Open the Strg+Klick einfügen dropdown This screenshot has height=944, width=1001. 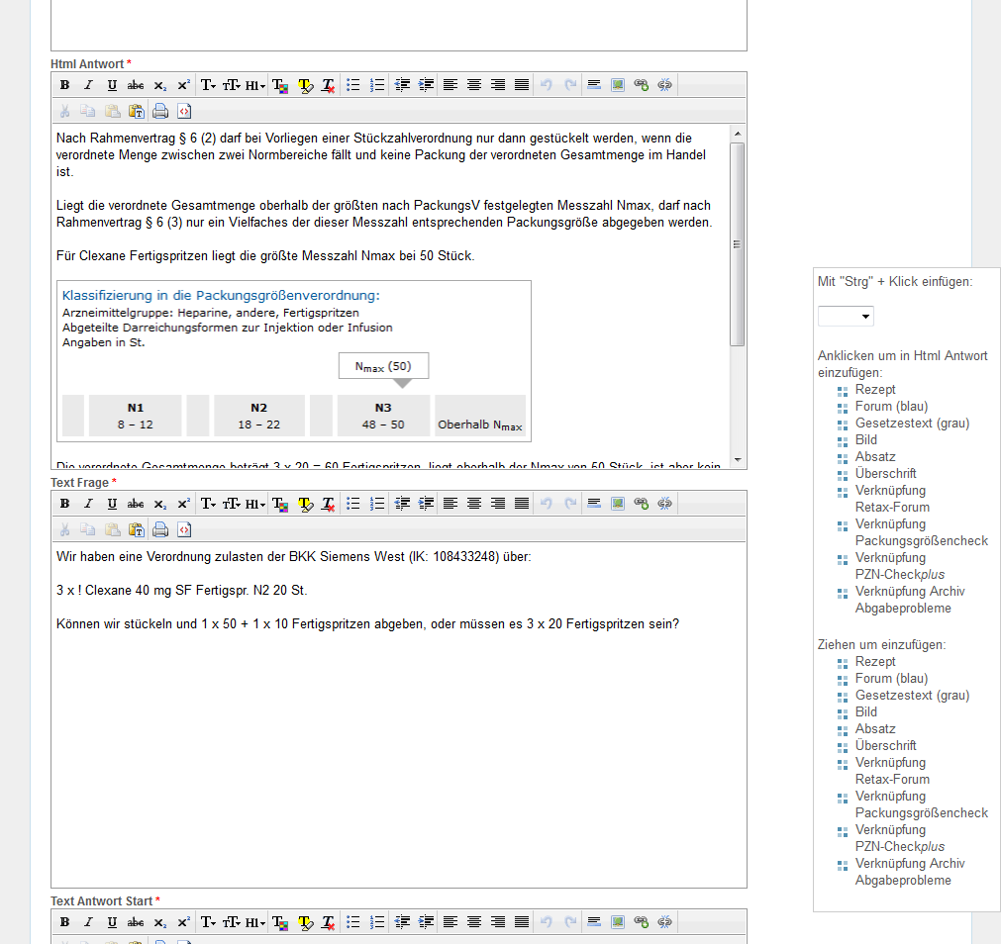point(846,317)
